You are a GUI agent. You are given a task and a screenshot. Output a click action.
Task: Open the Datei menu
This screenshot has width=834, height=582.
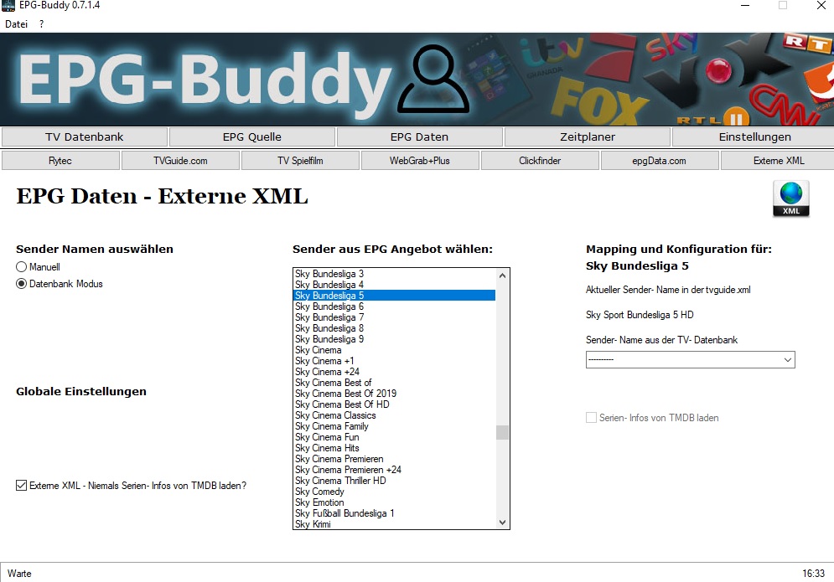pos(17,24)
